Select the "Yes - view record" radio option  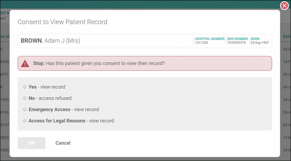click(x=25, y=87)
